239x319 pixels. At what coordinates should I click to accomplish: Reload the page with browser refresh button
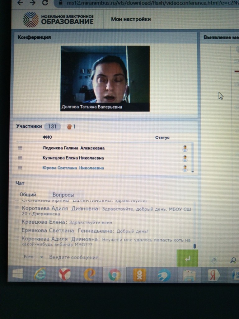click(45, 3)
